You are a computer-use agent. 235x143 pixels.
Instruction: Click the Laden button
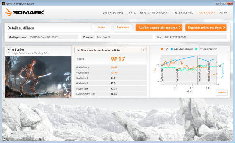coord(101,28)
